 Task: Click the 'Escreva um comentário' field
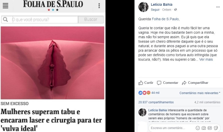coord(172,128)
